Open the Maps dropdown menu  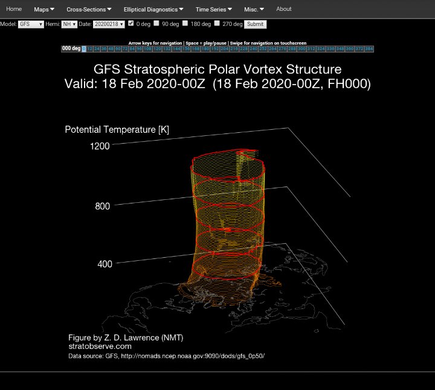[44, 10]
